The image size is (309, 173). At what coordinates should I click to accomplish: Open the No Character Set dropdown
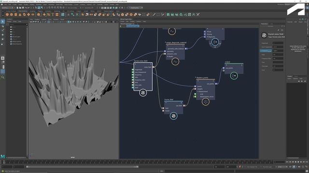[252, 167]
